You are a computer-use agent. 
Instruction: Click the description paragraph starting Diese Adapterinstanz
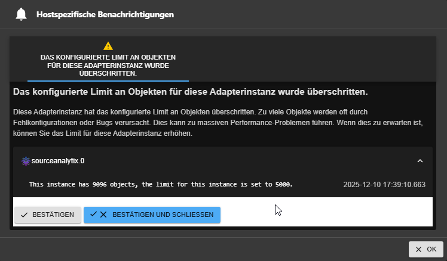(x=218, y=123)
